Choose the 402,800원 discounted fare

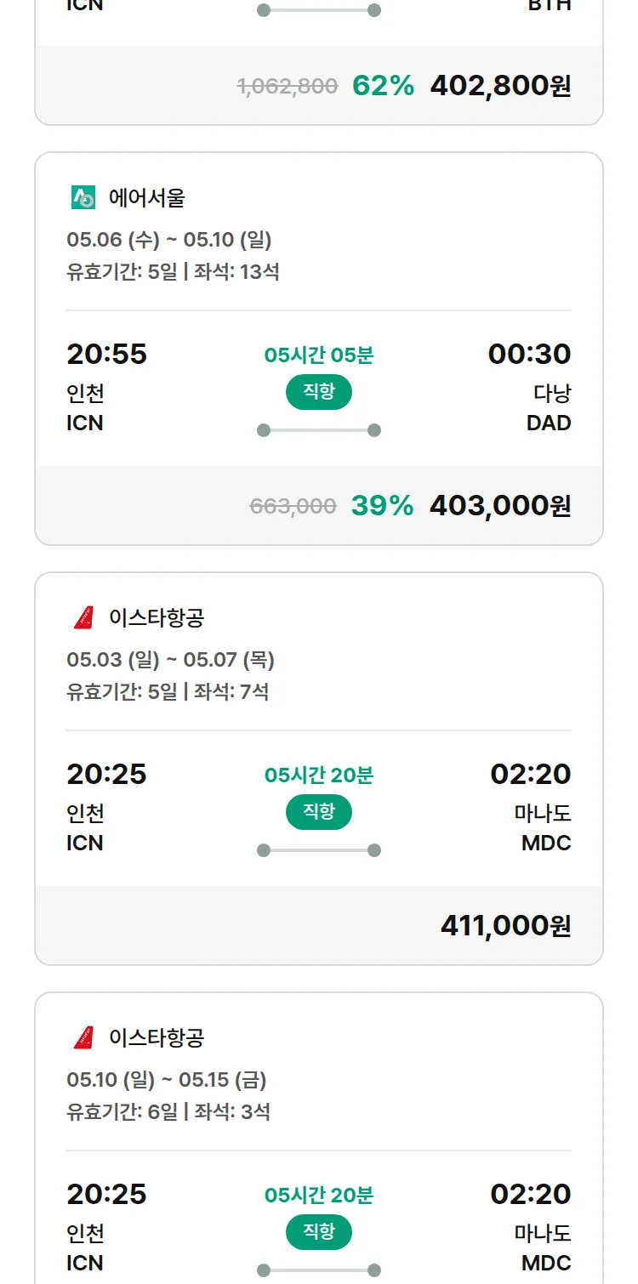500,85
